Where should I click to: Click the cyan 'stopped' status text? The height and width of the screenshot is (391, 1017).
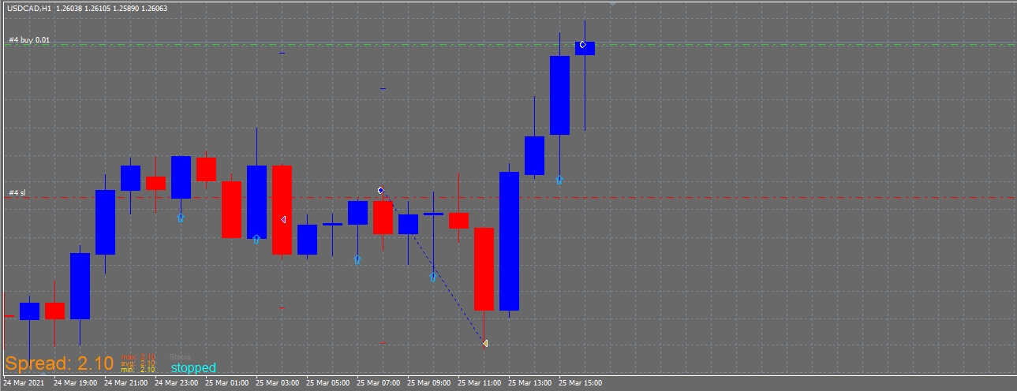click(x=193, y=367)
